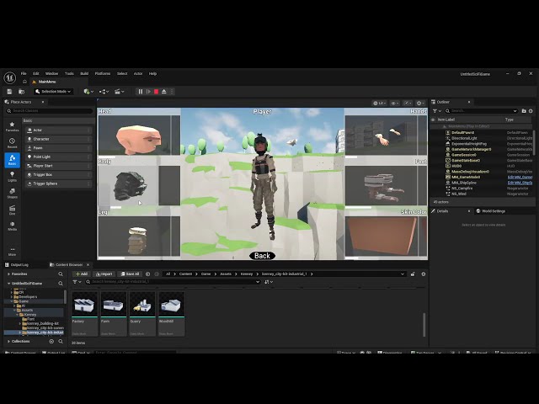This screenshot has width=539, height=404.
Task: Select the Point Light item
Action: tap(58, 157)
